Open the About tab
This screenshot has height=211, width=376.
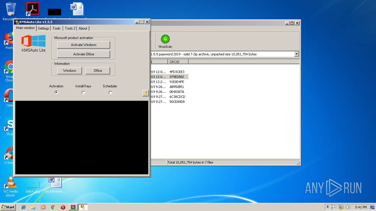click(x=83, y=28)
